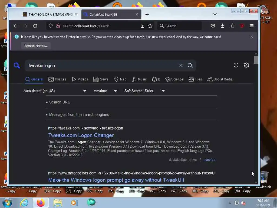Open Make the Windows logon prompt result
This screenshot has height=208, width=277.
(116, 180)
